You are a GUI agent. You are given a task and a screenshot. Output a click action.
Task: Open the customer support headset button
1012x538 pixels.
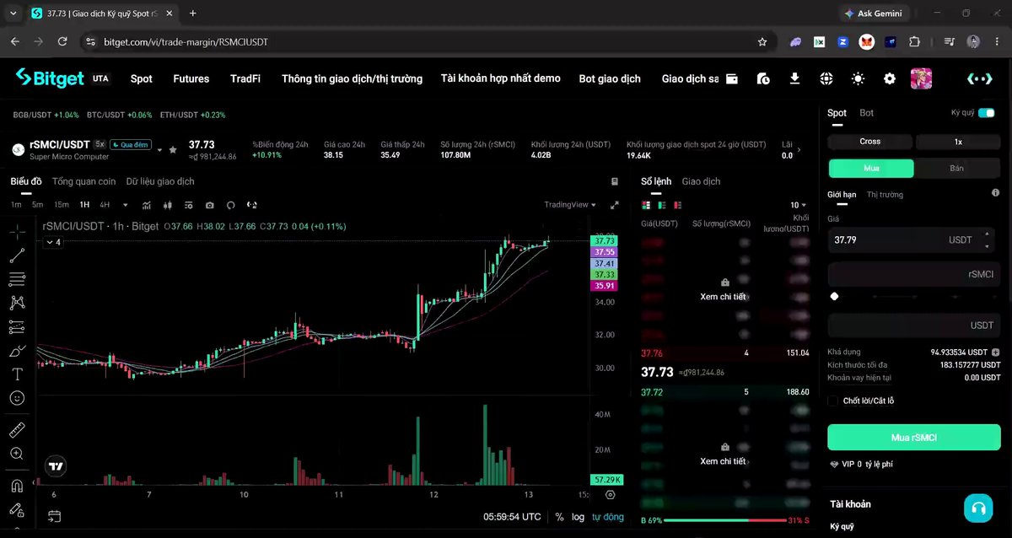(978, 508)
